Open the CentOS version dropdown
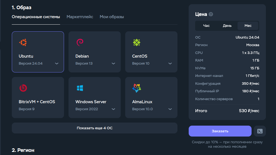 click(x=170, y=64)
